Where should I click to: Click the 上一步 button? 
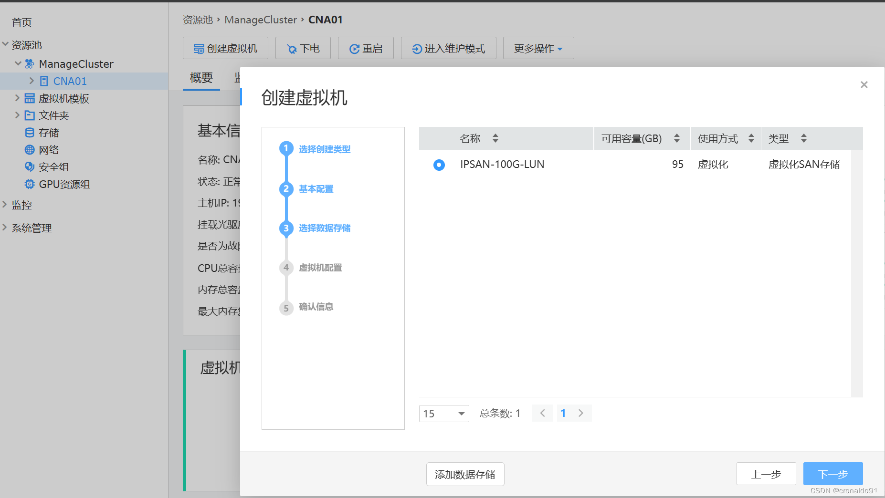[x=766, y=474]
